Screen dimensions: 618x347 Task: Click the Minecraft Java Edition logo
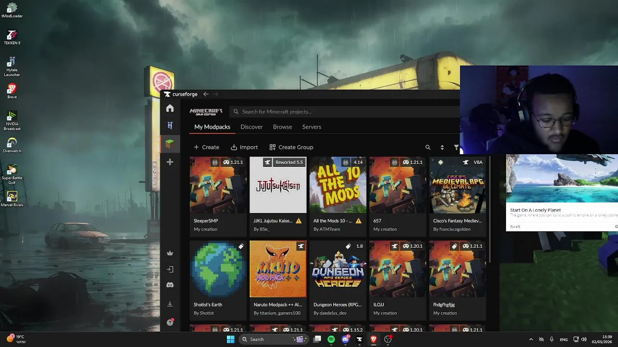[x=206, y=111]
